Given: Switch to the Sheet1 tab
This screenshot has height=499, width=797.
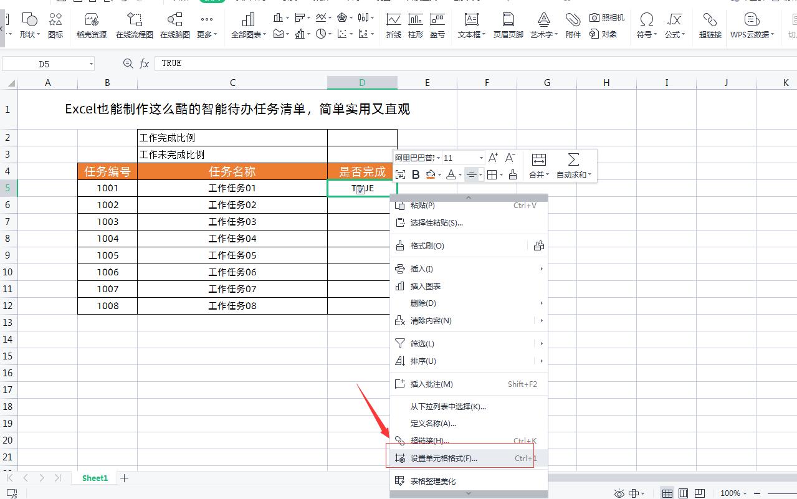Looking at the screenshot, I should pyautogui.click(x=94, y=478).
